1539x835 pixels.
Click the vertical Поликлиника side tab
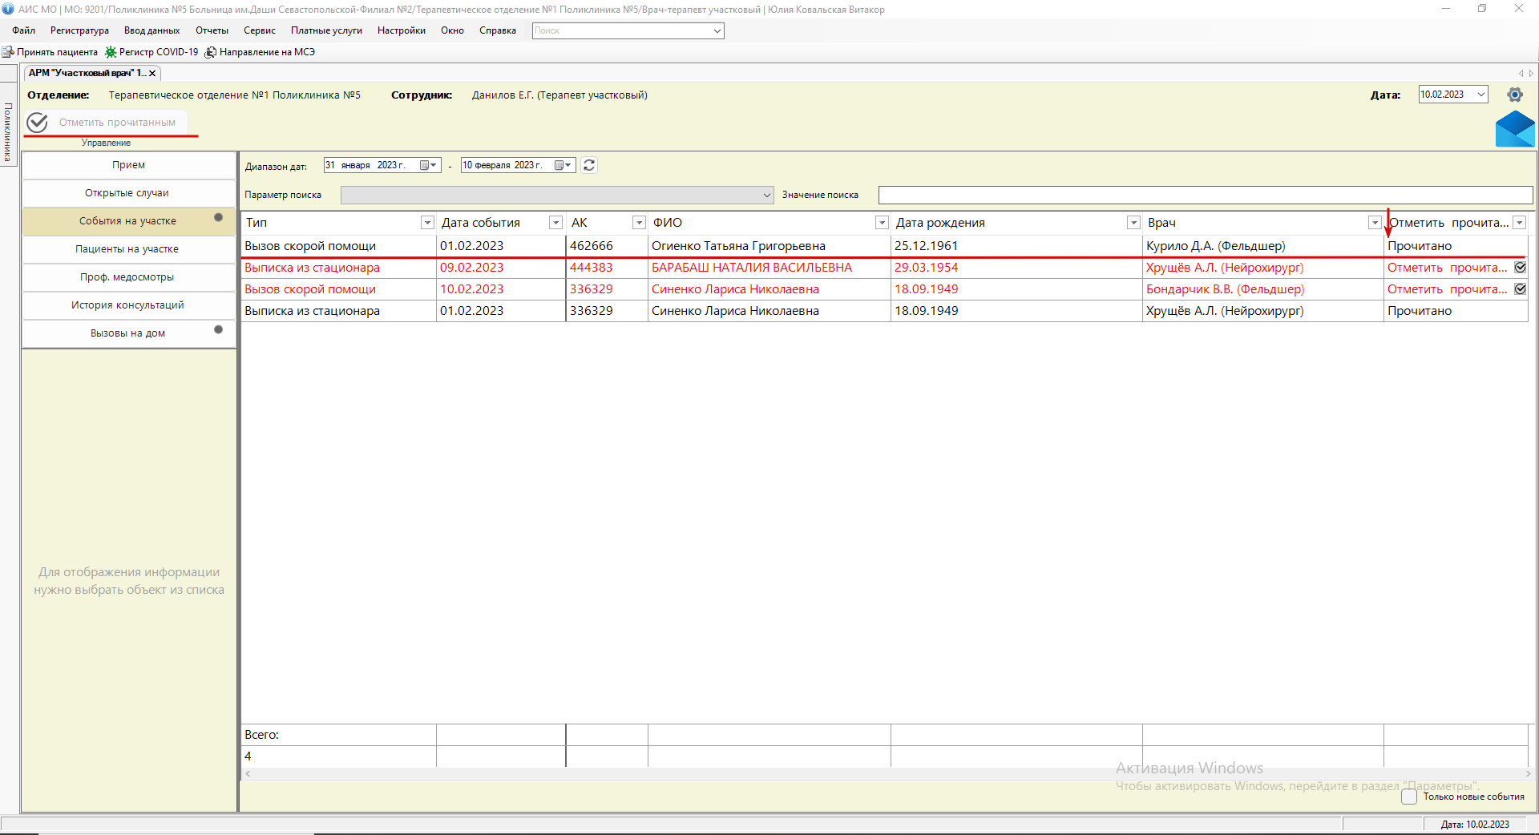click(9, 132)
